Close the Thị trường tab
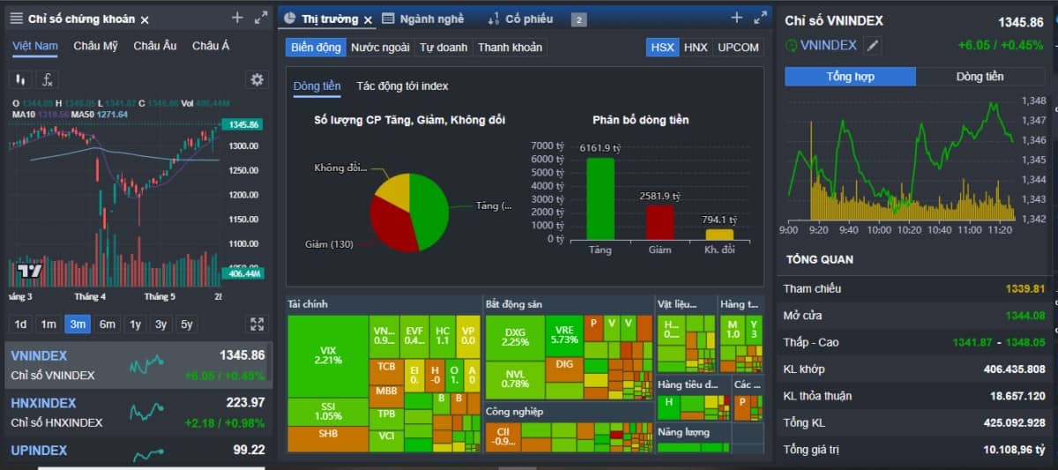 (x=368, y=19)
